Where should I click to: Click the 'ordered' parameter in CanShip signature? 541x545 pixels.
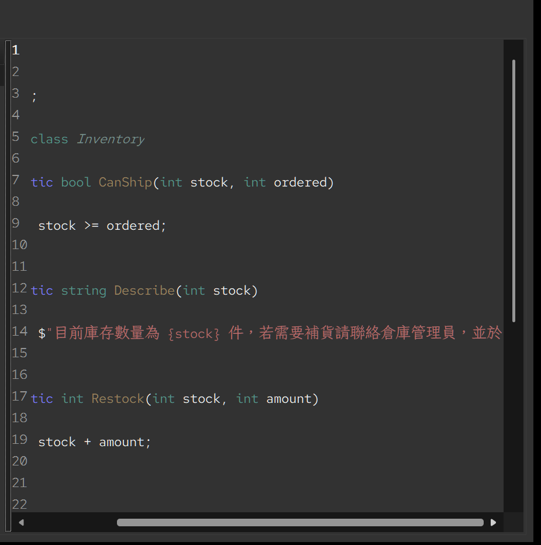301,182
